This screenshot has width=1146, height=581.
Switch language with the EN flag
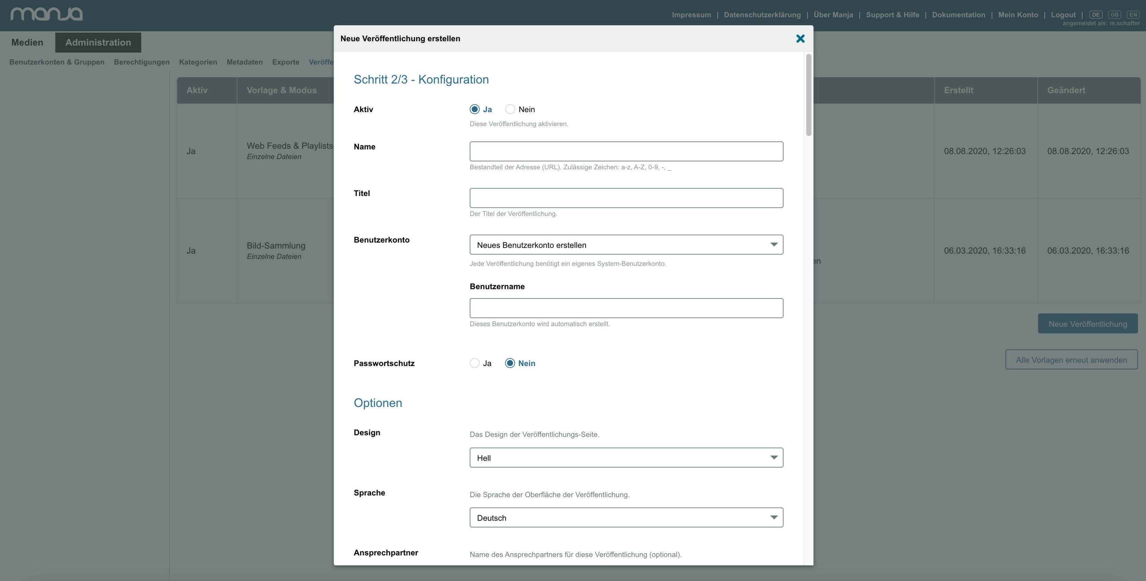[x=1133, y=15]
